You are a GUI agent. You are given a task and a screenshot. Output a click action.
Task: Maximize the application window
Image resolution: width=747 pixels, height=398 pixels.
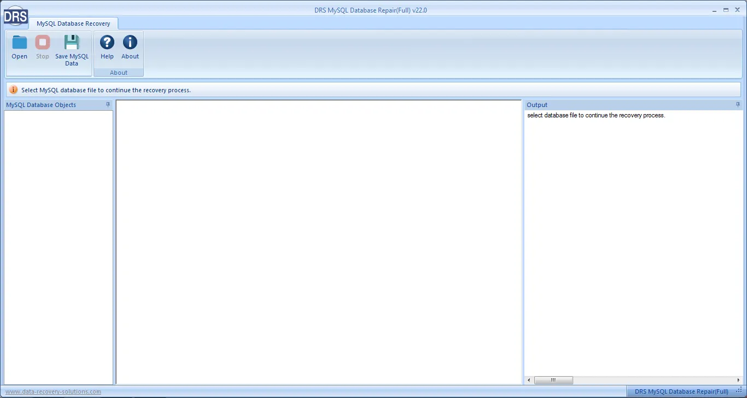[726, 10]
